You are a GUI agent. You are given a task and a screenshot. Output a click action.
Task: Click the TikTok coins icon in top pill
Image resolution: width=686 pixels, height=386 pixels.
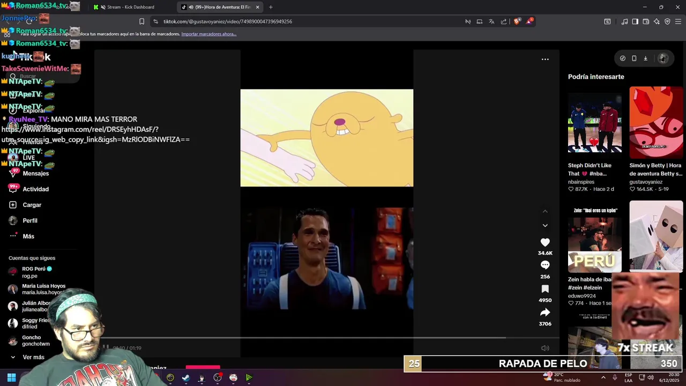(x=622, y=58)
